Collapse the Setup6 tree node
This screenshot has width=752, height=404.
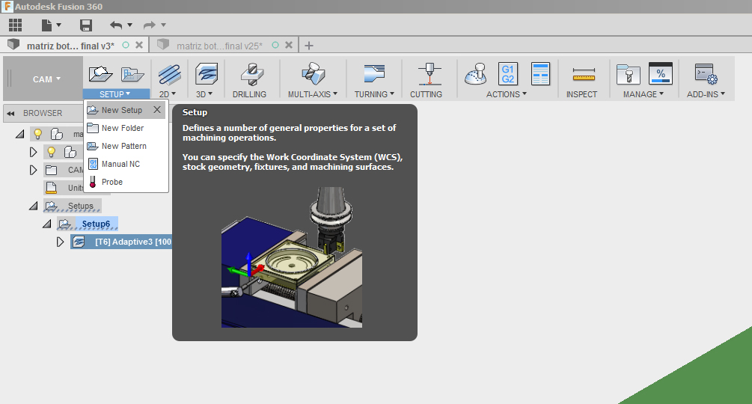click(x=46, y=224)
